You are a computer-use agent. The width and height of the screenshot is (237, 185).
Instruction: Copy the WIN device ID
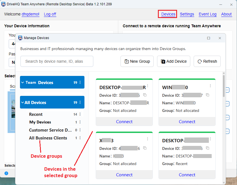(208, 95)
